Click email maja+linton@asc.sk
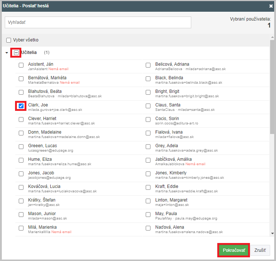This screenshot has width=276, height=261. 172,205
